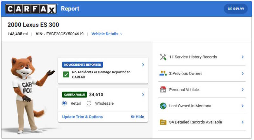Open the CARFAX Value chevron
The image size is (254, 140).
(x=143, y=95)
